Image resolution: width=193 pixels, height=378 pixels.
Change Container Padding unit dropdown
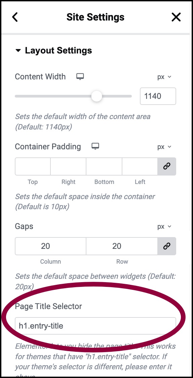point(164,147)
